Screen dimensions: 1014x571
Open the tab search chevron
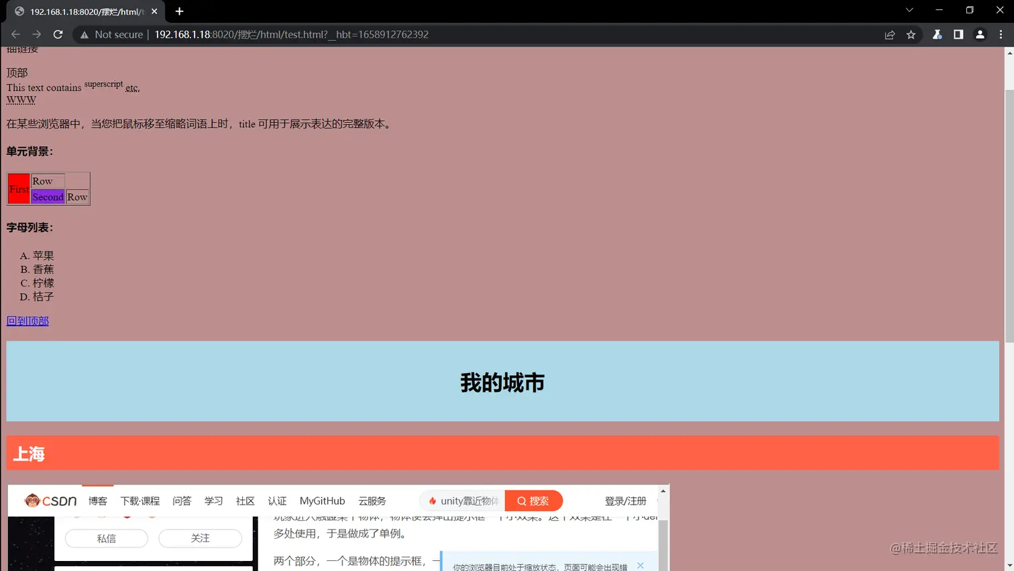(909, 11)
